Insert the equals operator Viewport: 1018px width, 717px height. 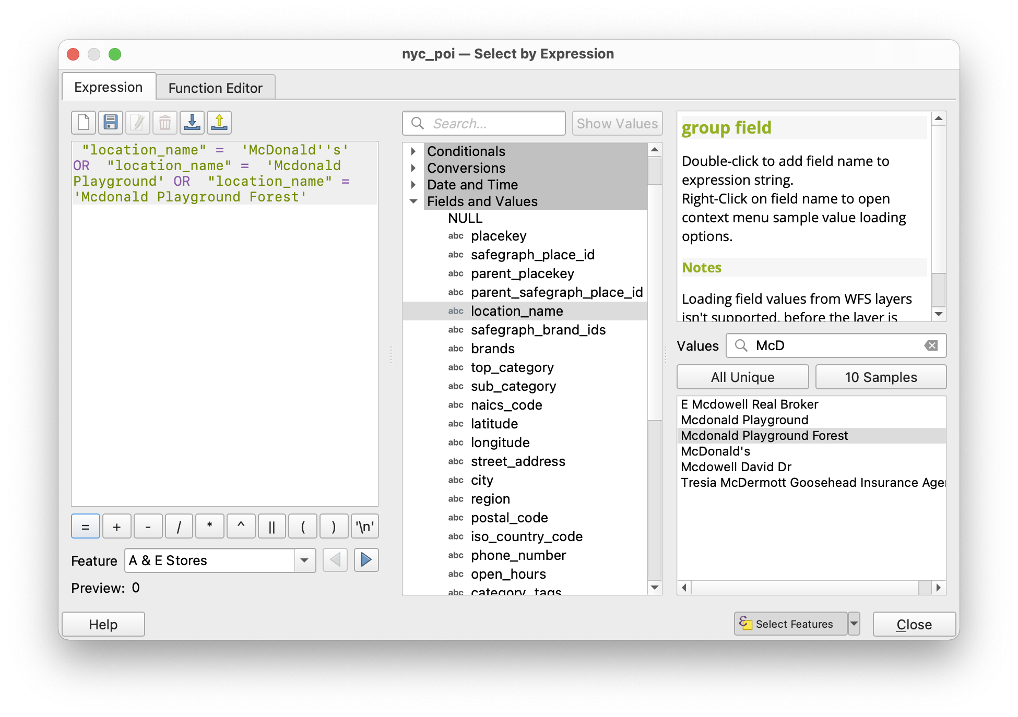tap(86, 527)
